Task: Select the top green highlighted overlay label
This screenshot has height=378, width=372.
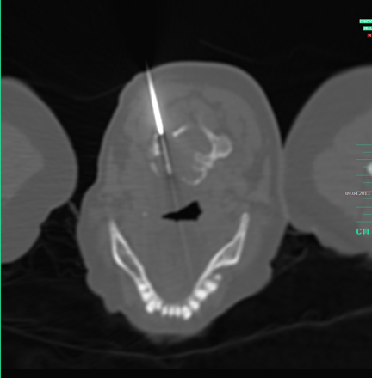Action: tap(365, 21)
